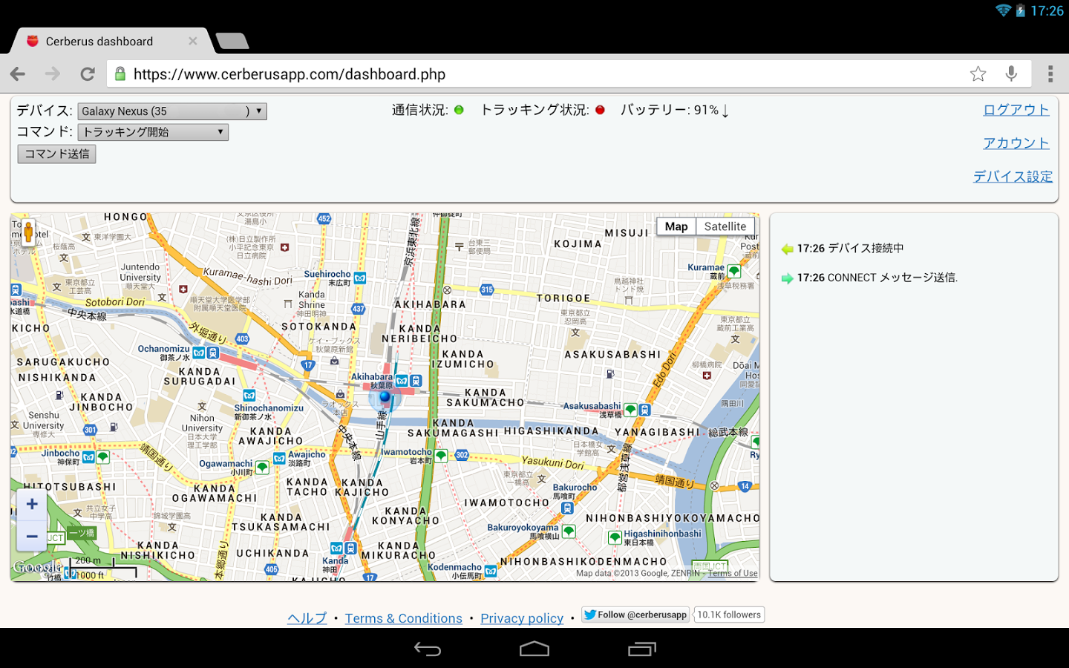
Task: Switch map to Satellite view
Action: pyautogui.click(x=725, y=226)
